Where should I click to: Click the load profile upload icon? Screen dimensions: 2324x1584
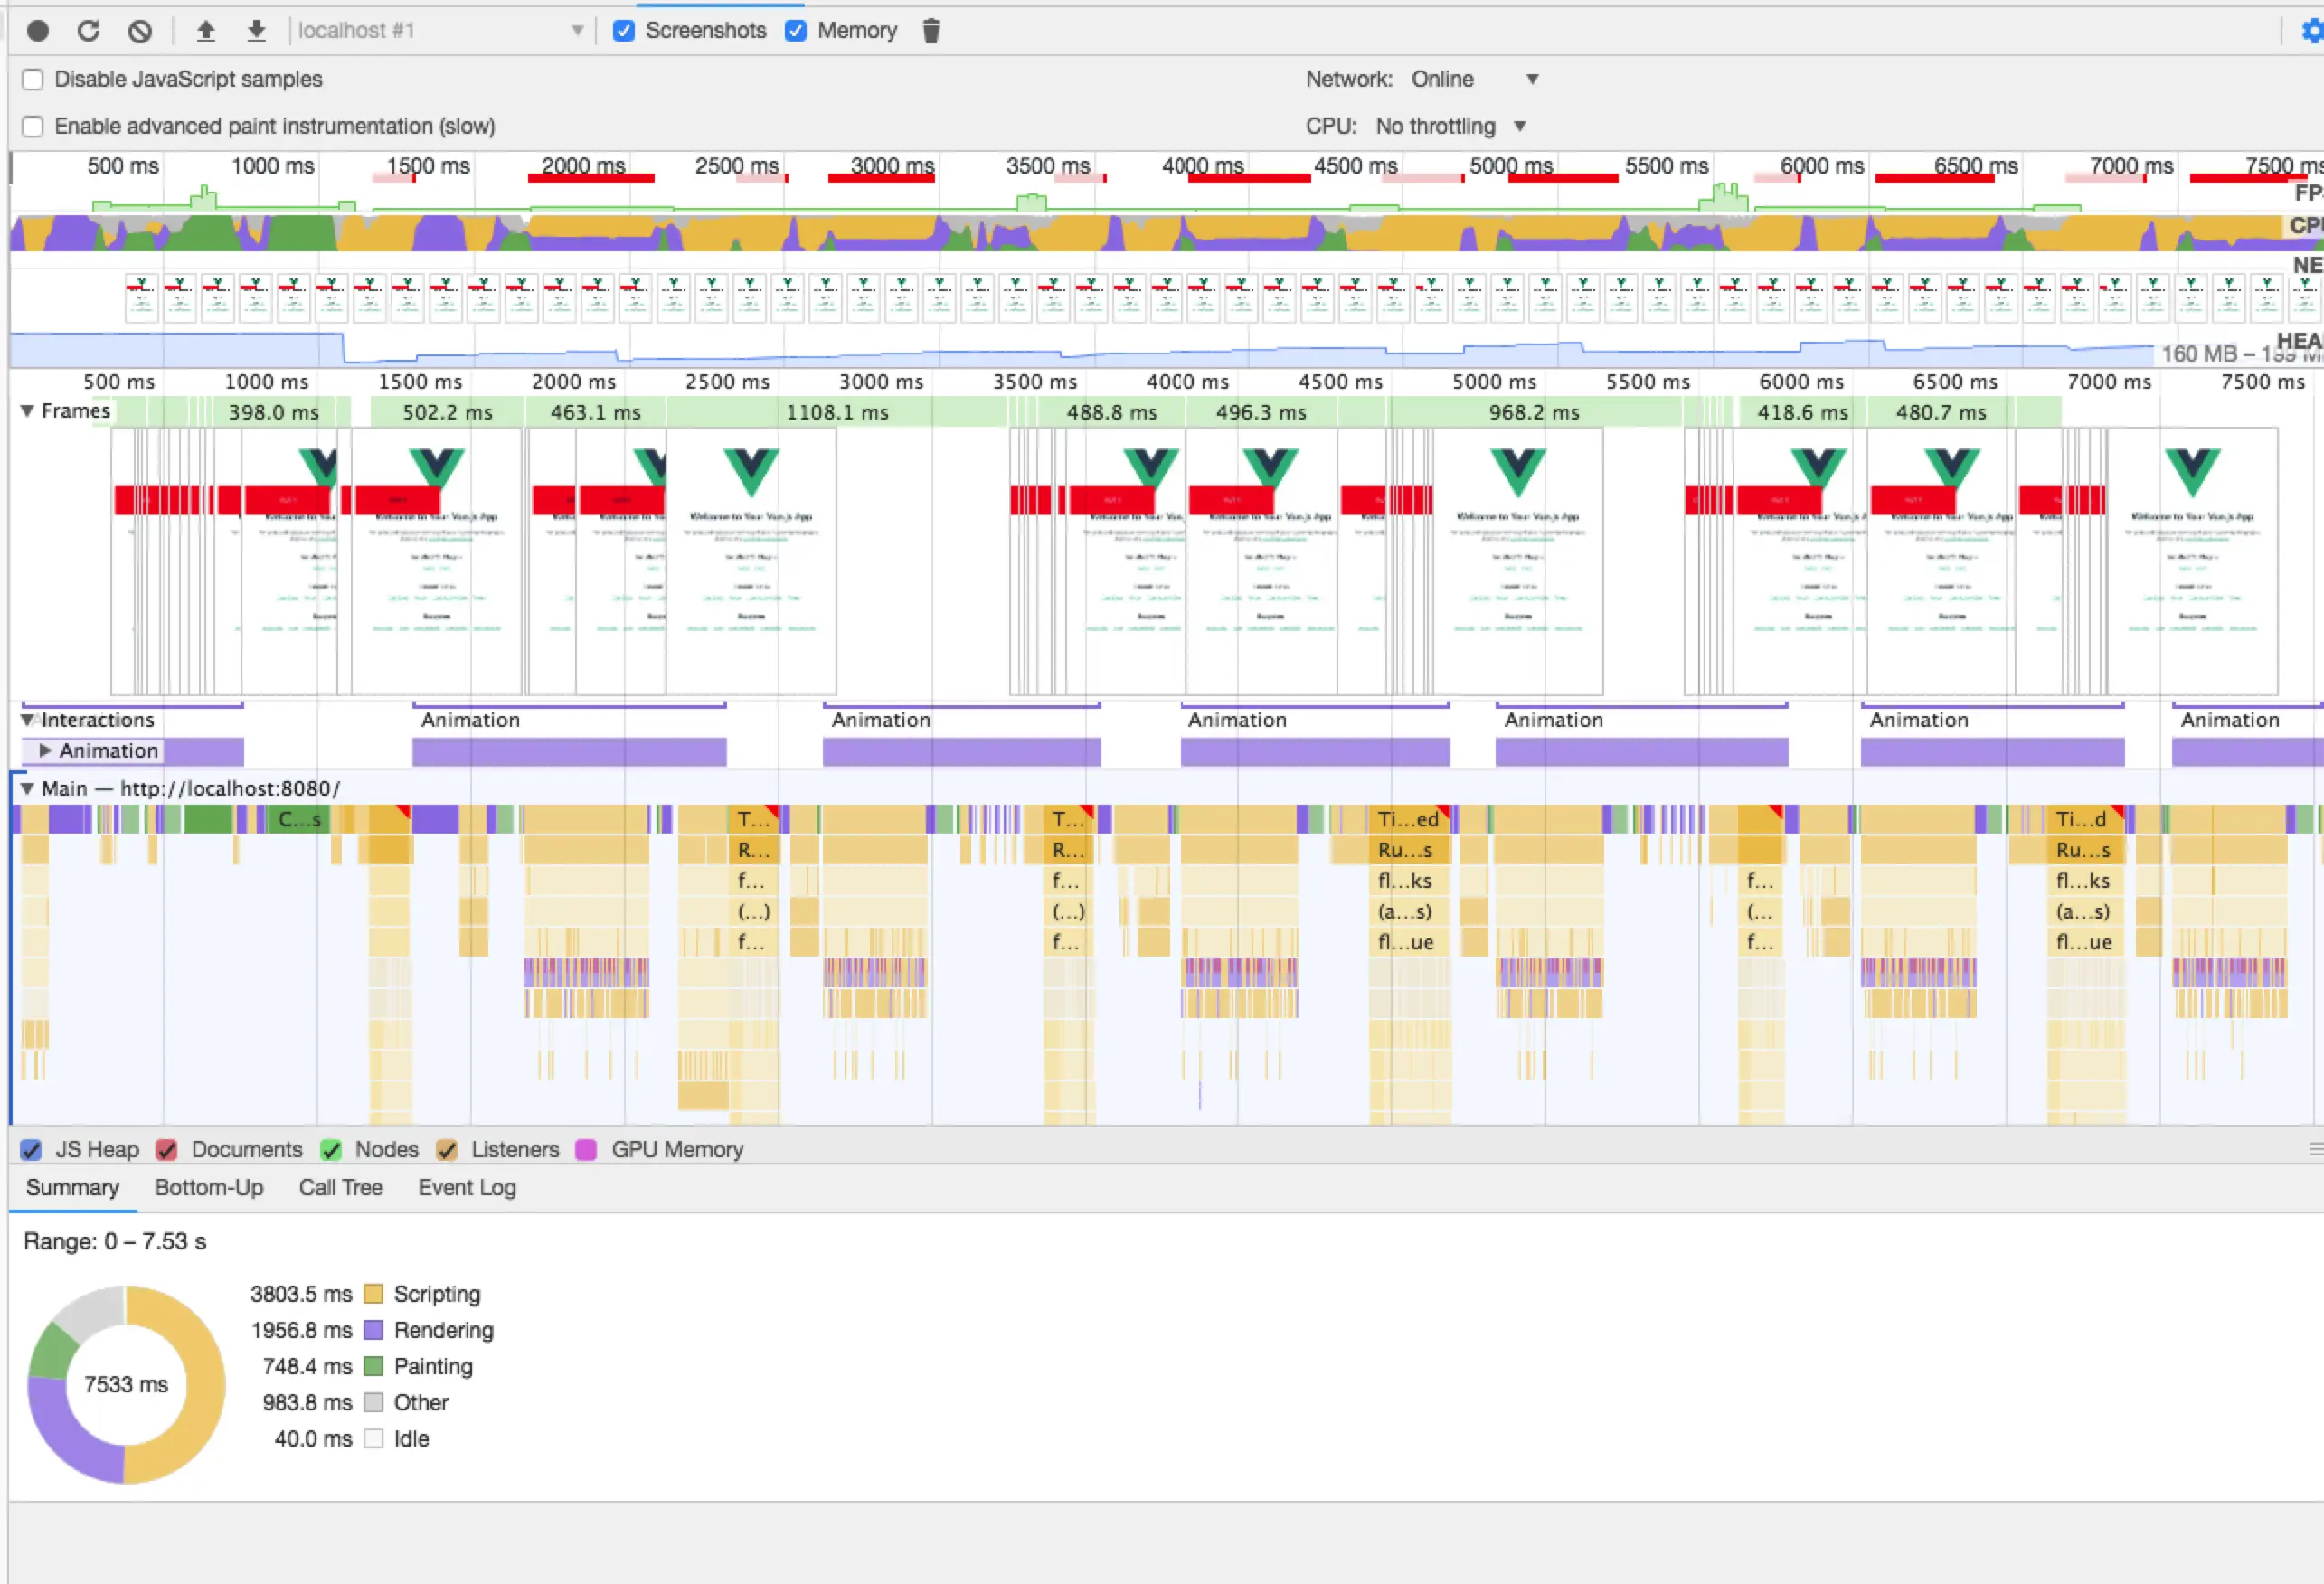click(206, 31)
